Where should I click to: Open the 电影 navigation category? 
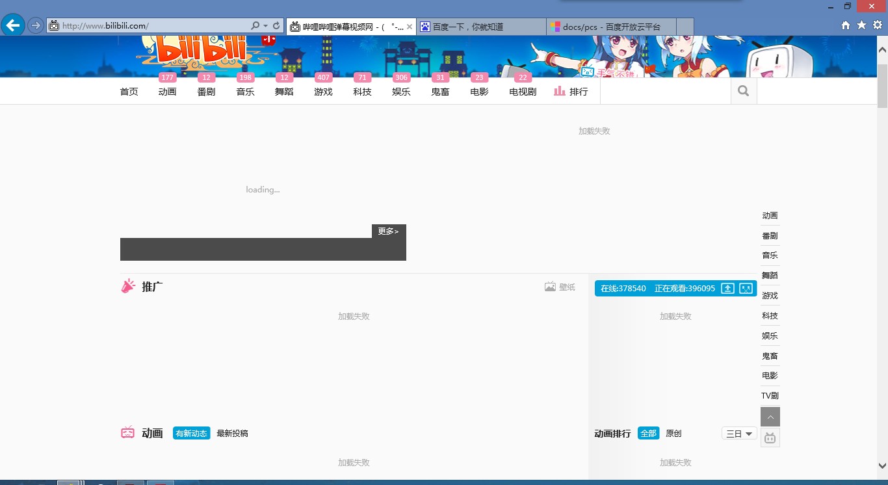coord(479,92)
